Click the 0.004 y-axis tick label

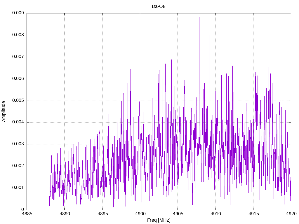18,122
